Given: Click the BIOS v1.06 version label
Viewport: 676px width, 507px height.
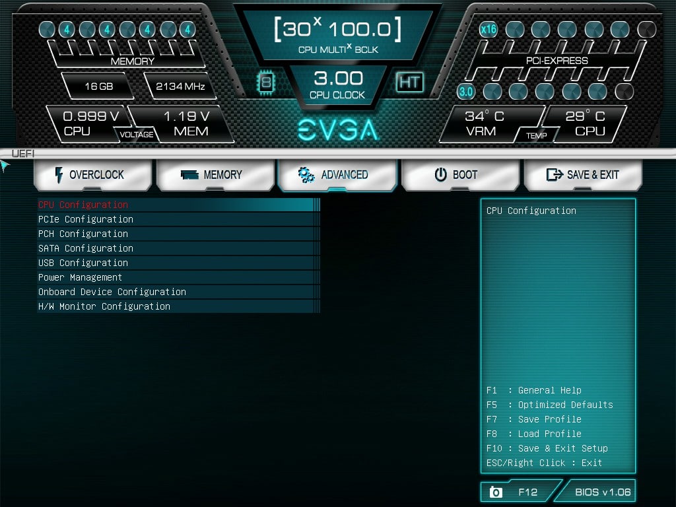Looking at the screenshot, I should point(602,492).
